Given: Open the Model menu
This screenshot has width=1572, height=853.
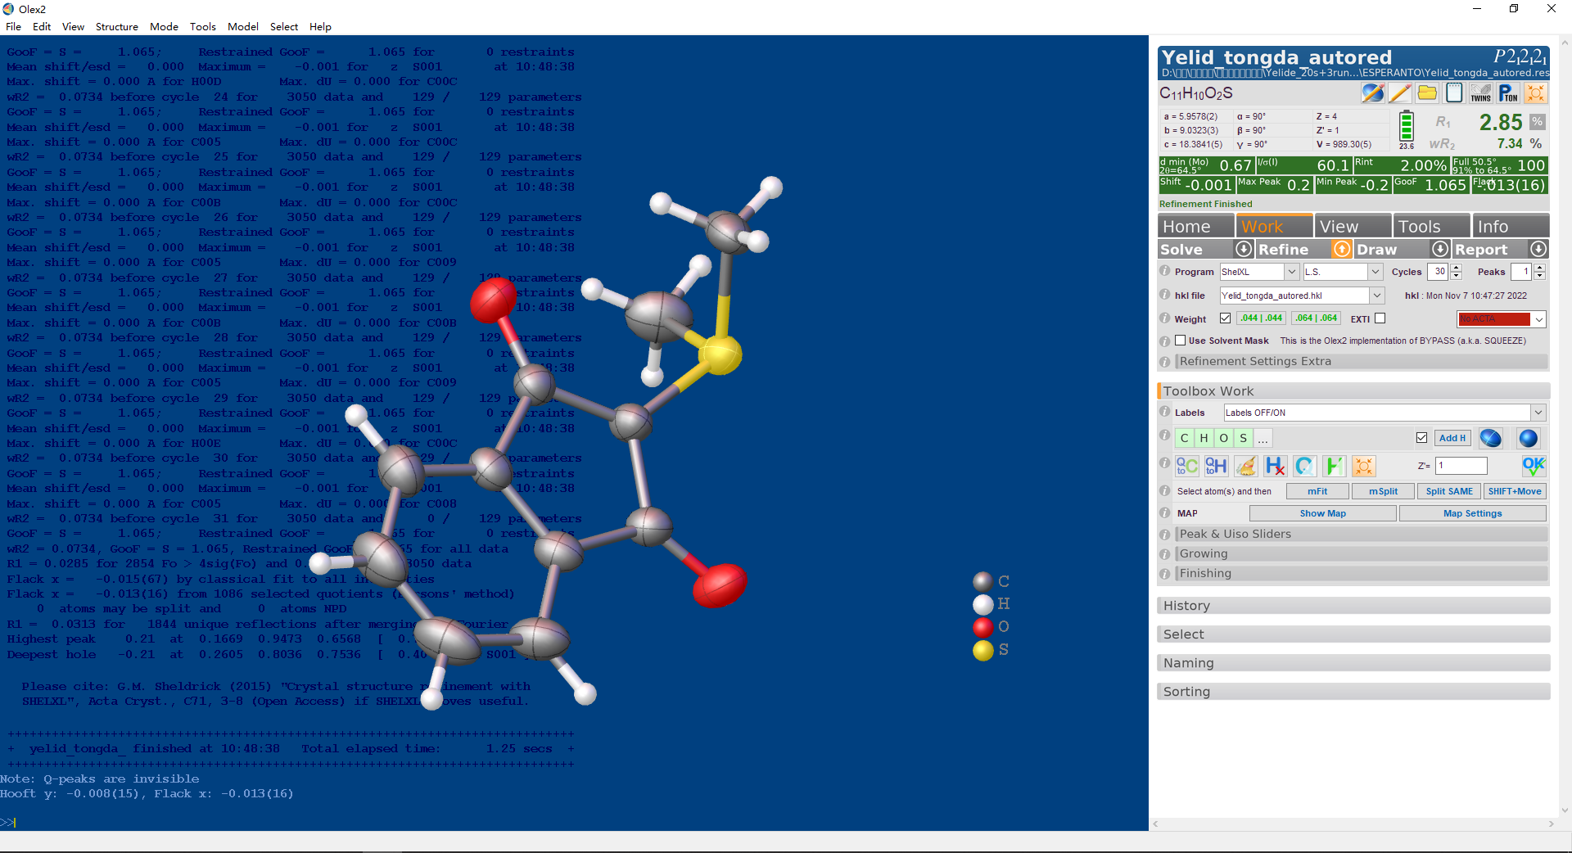Looking at the screenshot, I should tap(243, 26).
